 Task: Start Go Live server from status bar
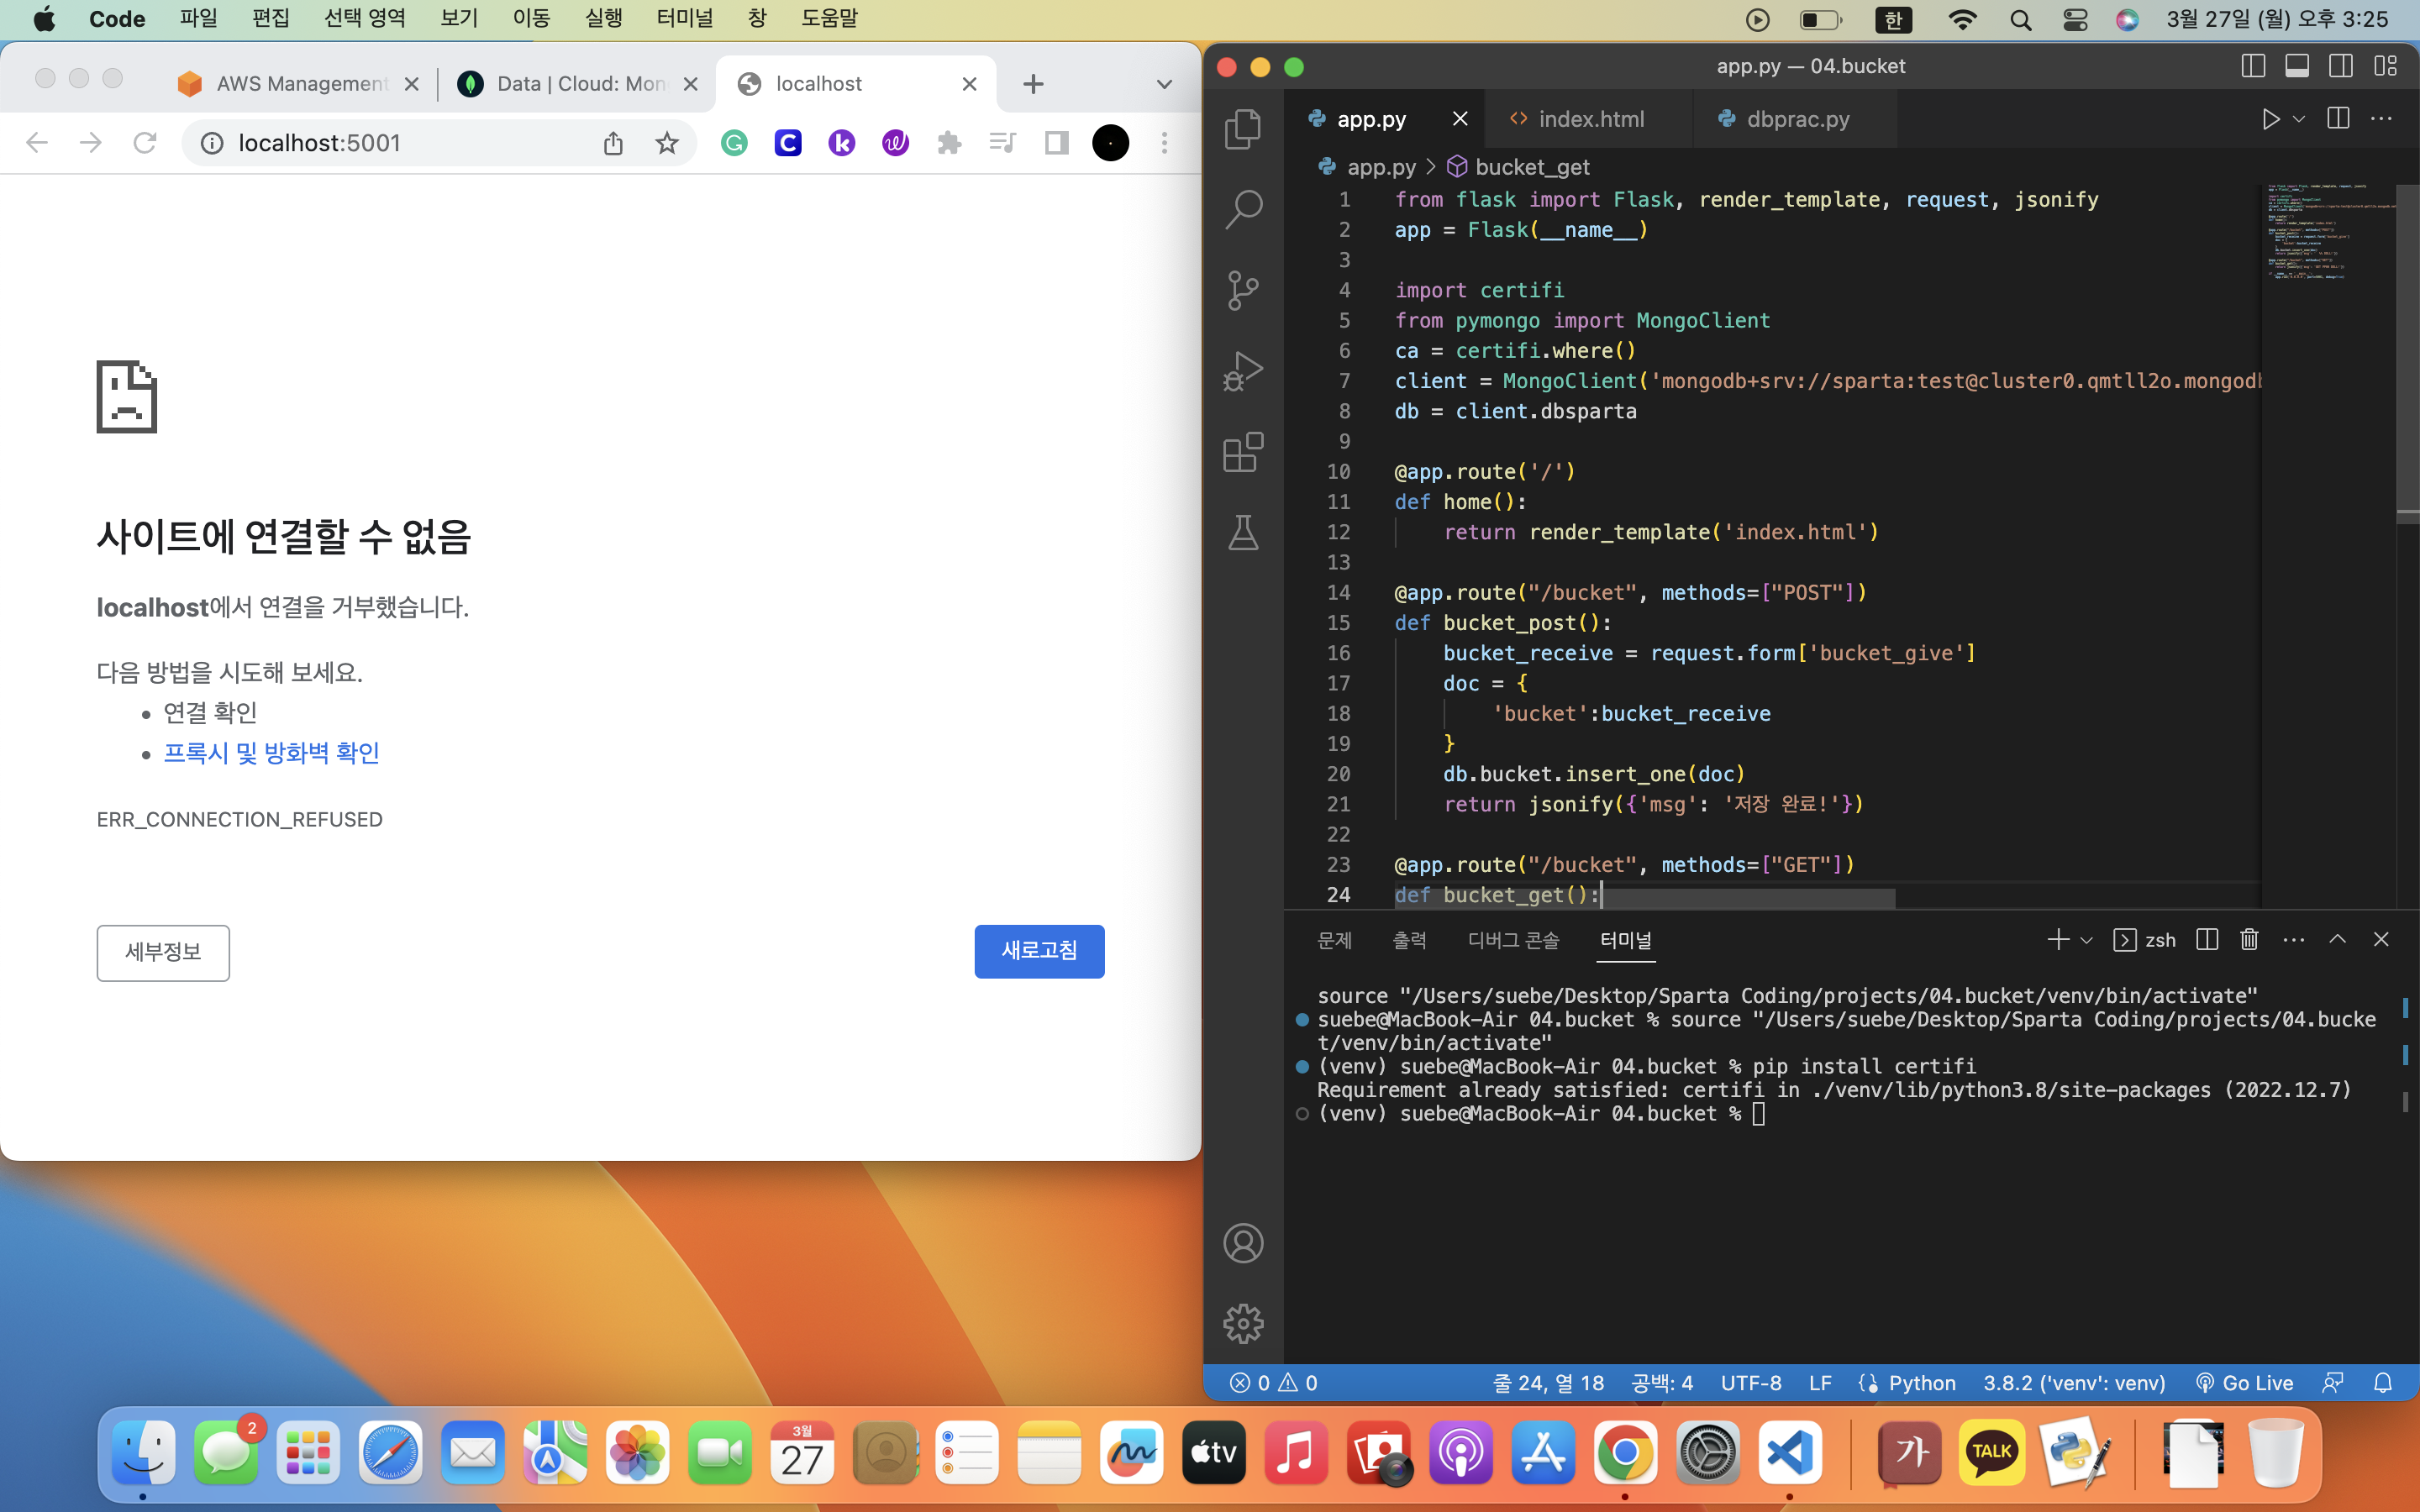point(2244,1382)
